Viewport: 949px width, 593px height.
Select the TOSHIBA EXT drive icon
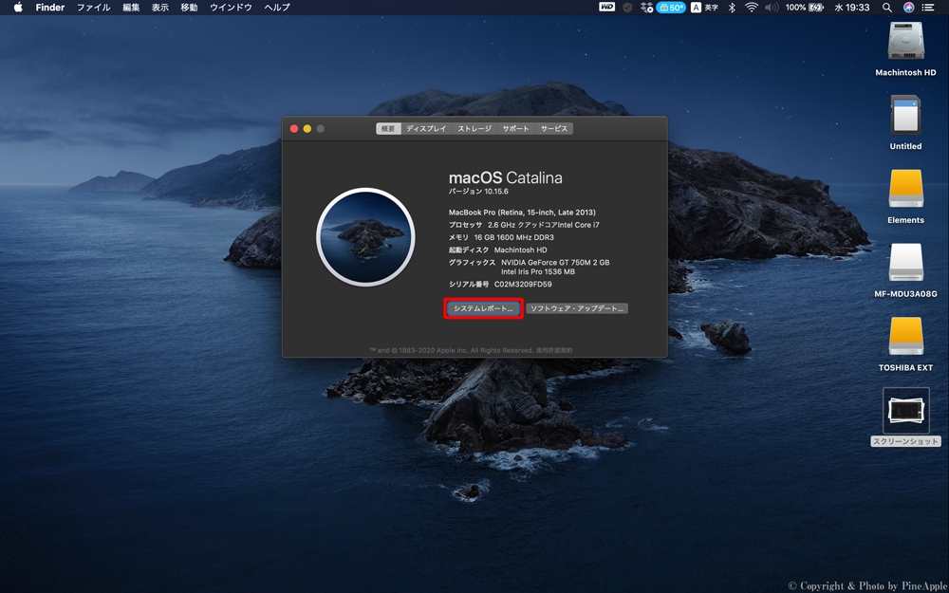point(905,337)
